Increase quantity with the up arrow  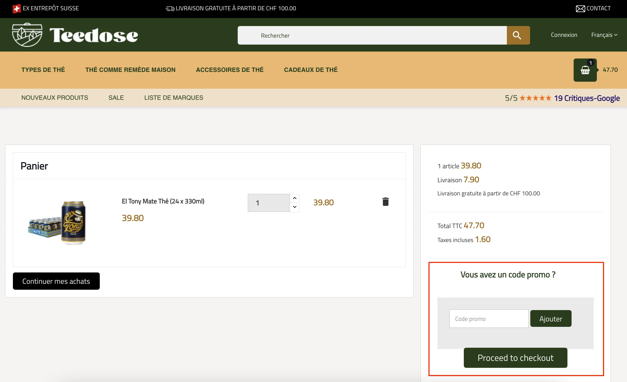[x=295, y=198]
